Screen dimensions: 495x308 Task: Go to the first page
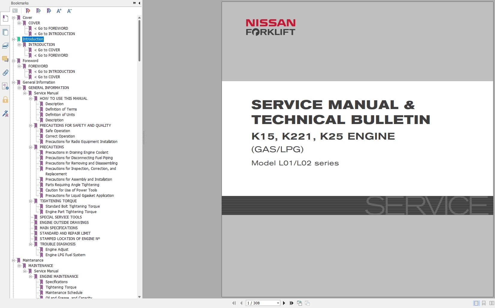click(234, 303)
